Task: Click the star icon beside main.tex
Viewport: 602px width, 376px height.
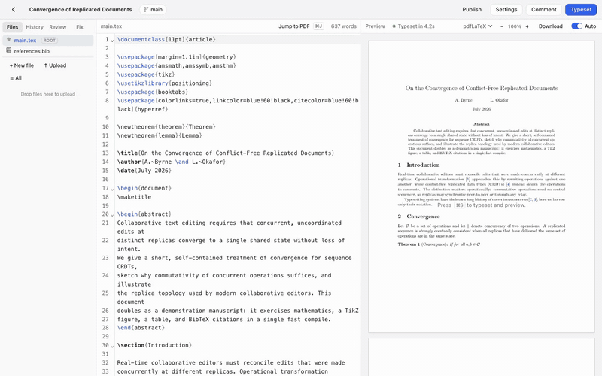Action: [8, 40]
